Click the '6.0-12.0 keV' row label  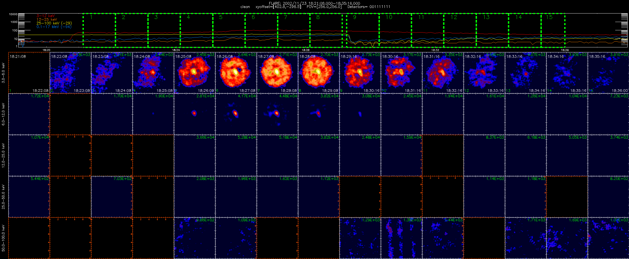3,114
